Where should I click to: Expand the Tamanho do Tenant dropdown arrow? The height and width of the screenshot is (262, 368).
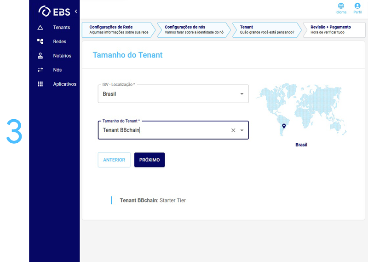click(242, 130)
